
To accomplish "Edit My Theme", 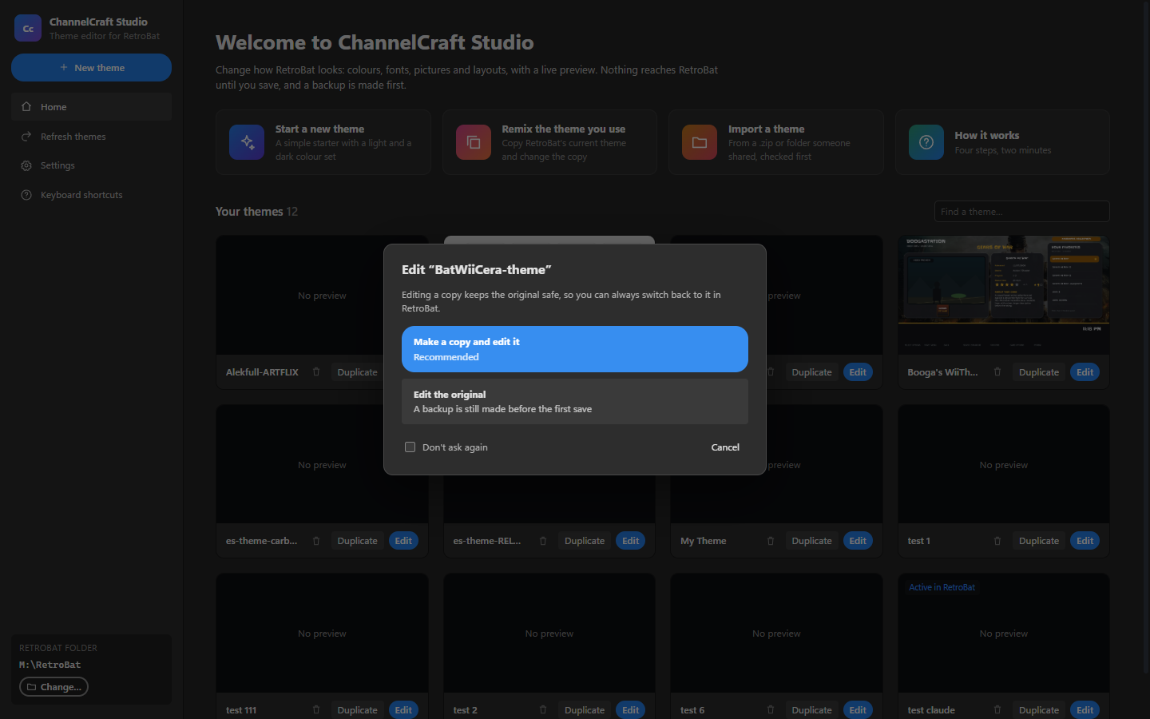I will tap(859, 541).
